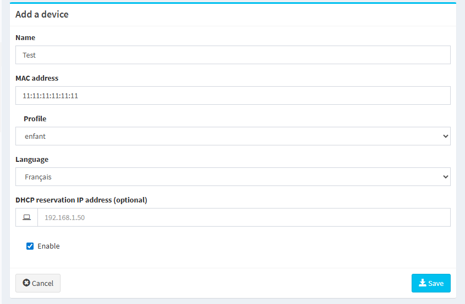Open the Language dropdown showing Français
The height and width of the screenshot is (304, 465).
[x=233, y=177]
